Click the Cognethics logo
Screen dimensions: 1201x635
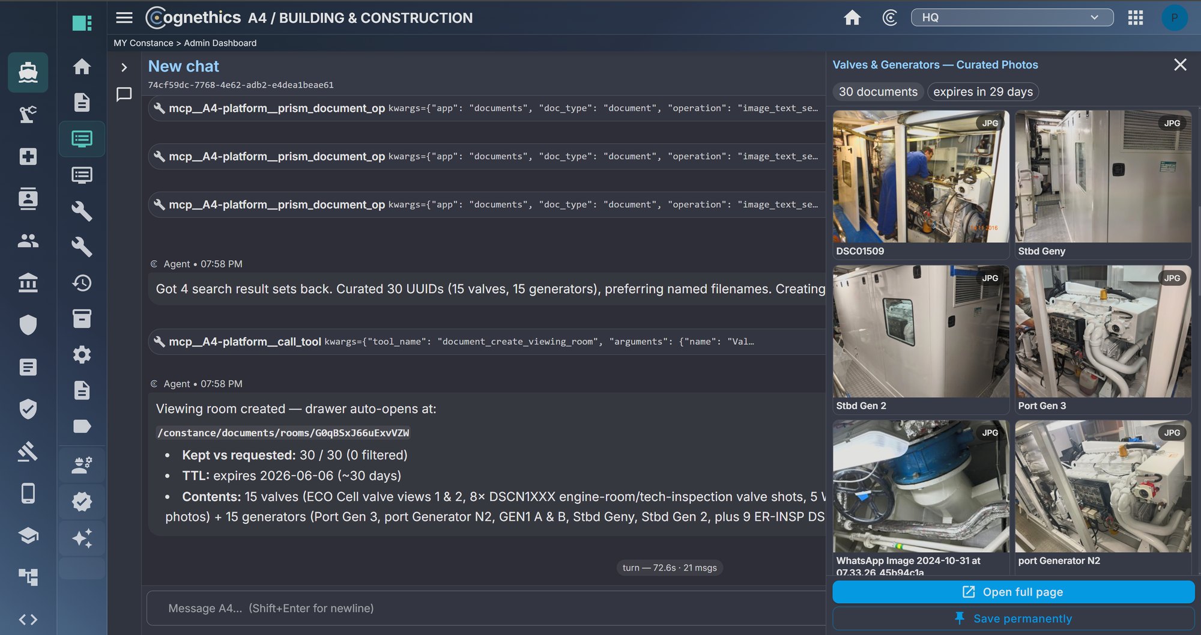point(193,17)
